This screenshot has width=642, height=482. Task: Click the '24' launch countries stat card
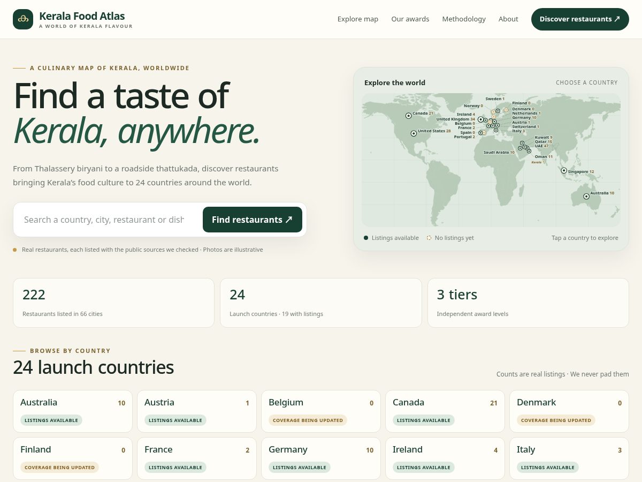321,303
